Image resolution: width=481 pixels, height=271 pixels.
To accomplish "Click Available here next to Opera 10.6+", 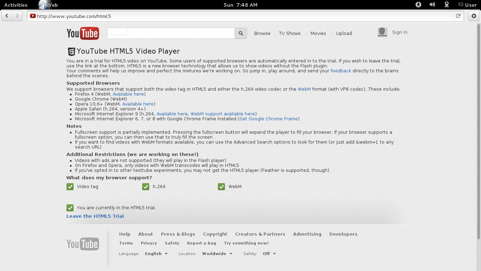I will [x=138, y=104].
